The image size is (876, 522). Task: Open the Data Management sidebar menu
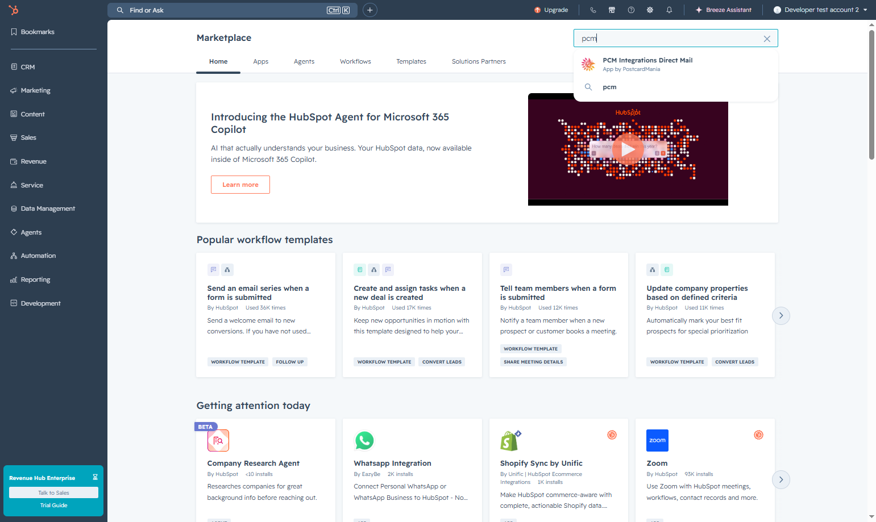(x=43, y=208)
